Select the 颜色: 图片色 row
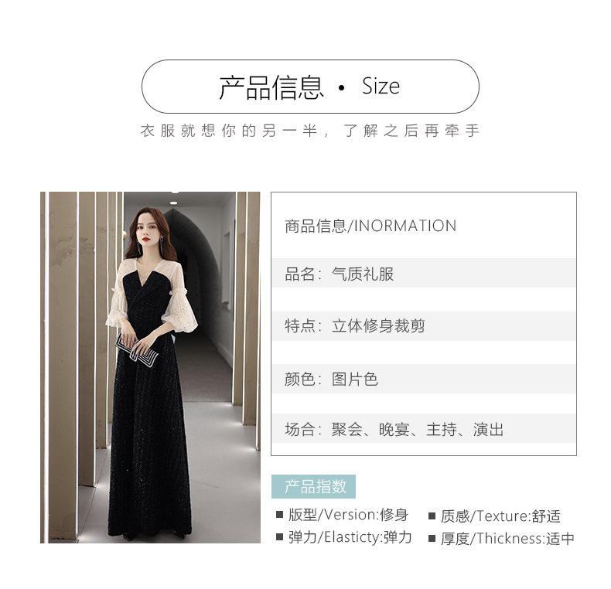 click(424, 379)
